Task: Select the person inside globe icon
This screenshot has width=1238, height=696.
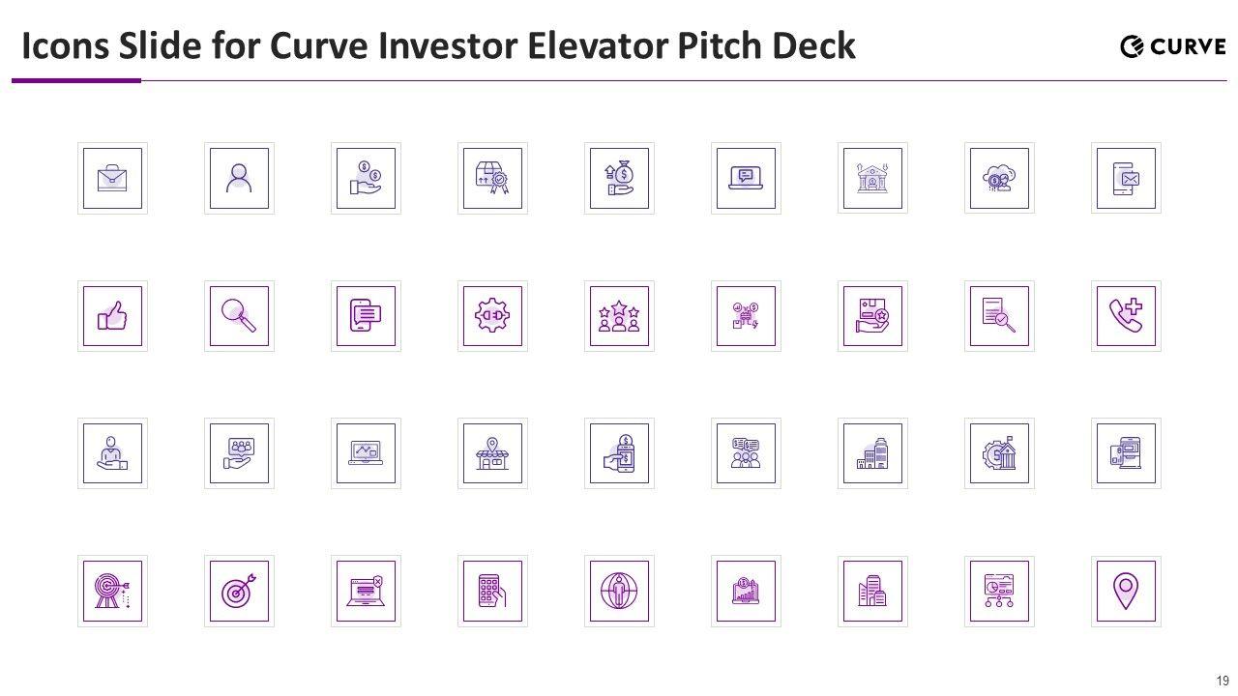Action: 619,591
